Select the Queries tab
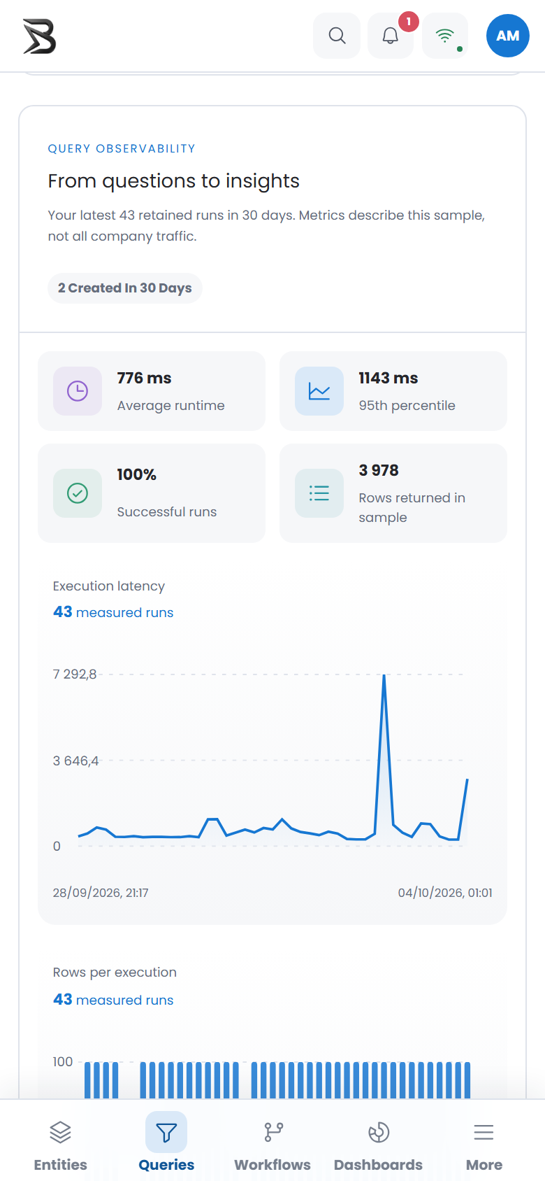This screenshot has height=1181, width=545. [166, 1146]
